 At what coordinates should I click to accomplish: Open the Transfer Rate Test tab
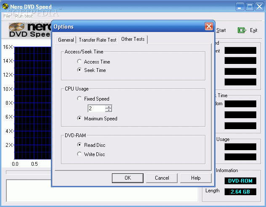pyautogui.click(x=98, y=40)
